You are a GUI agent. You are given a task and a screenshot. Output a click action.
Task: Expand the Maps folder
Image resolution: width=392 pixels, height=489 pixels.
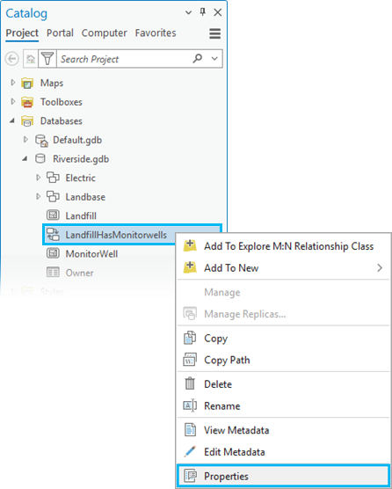(13, 83)
